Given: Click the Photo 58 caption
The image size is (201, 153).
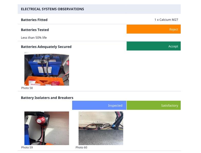Looking at the screenshot, I should click(x=27, y=88).
